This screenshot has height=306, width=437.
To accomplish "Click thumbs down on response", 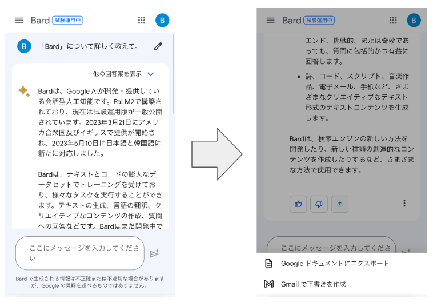I will coord(319,204).
